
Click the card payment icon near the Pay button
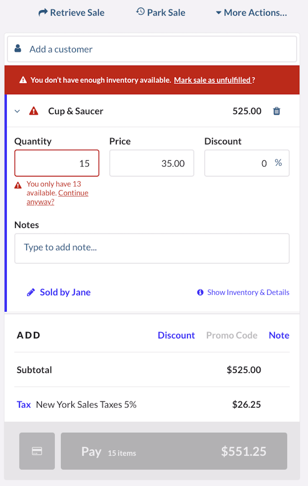coord(37,451)
